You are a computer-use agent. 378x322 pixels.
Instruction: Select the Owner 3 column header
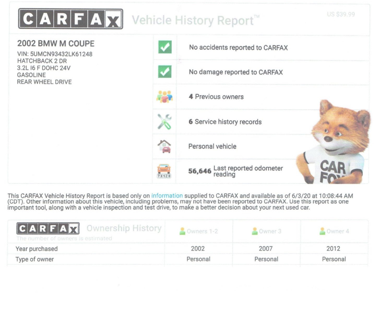click(x=266, y=231)
